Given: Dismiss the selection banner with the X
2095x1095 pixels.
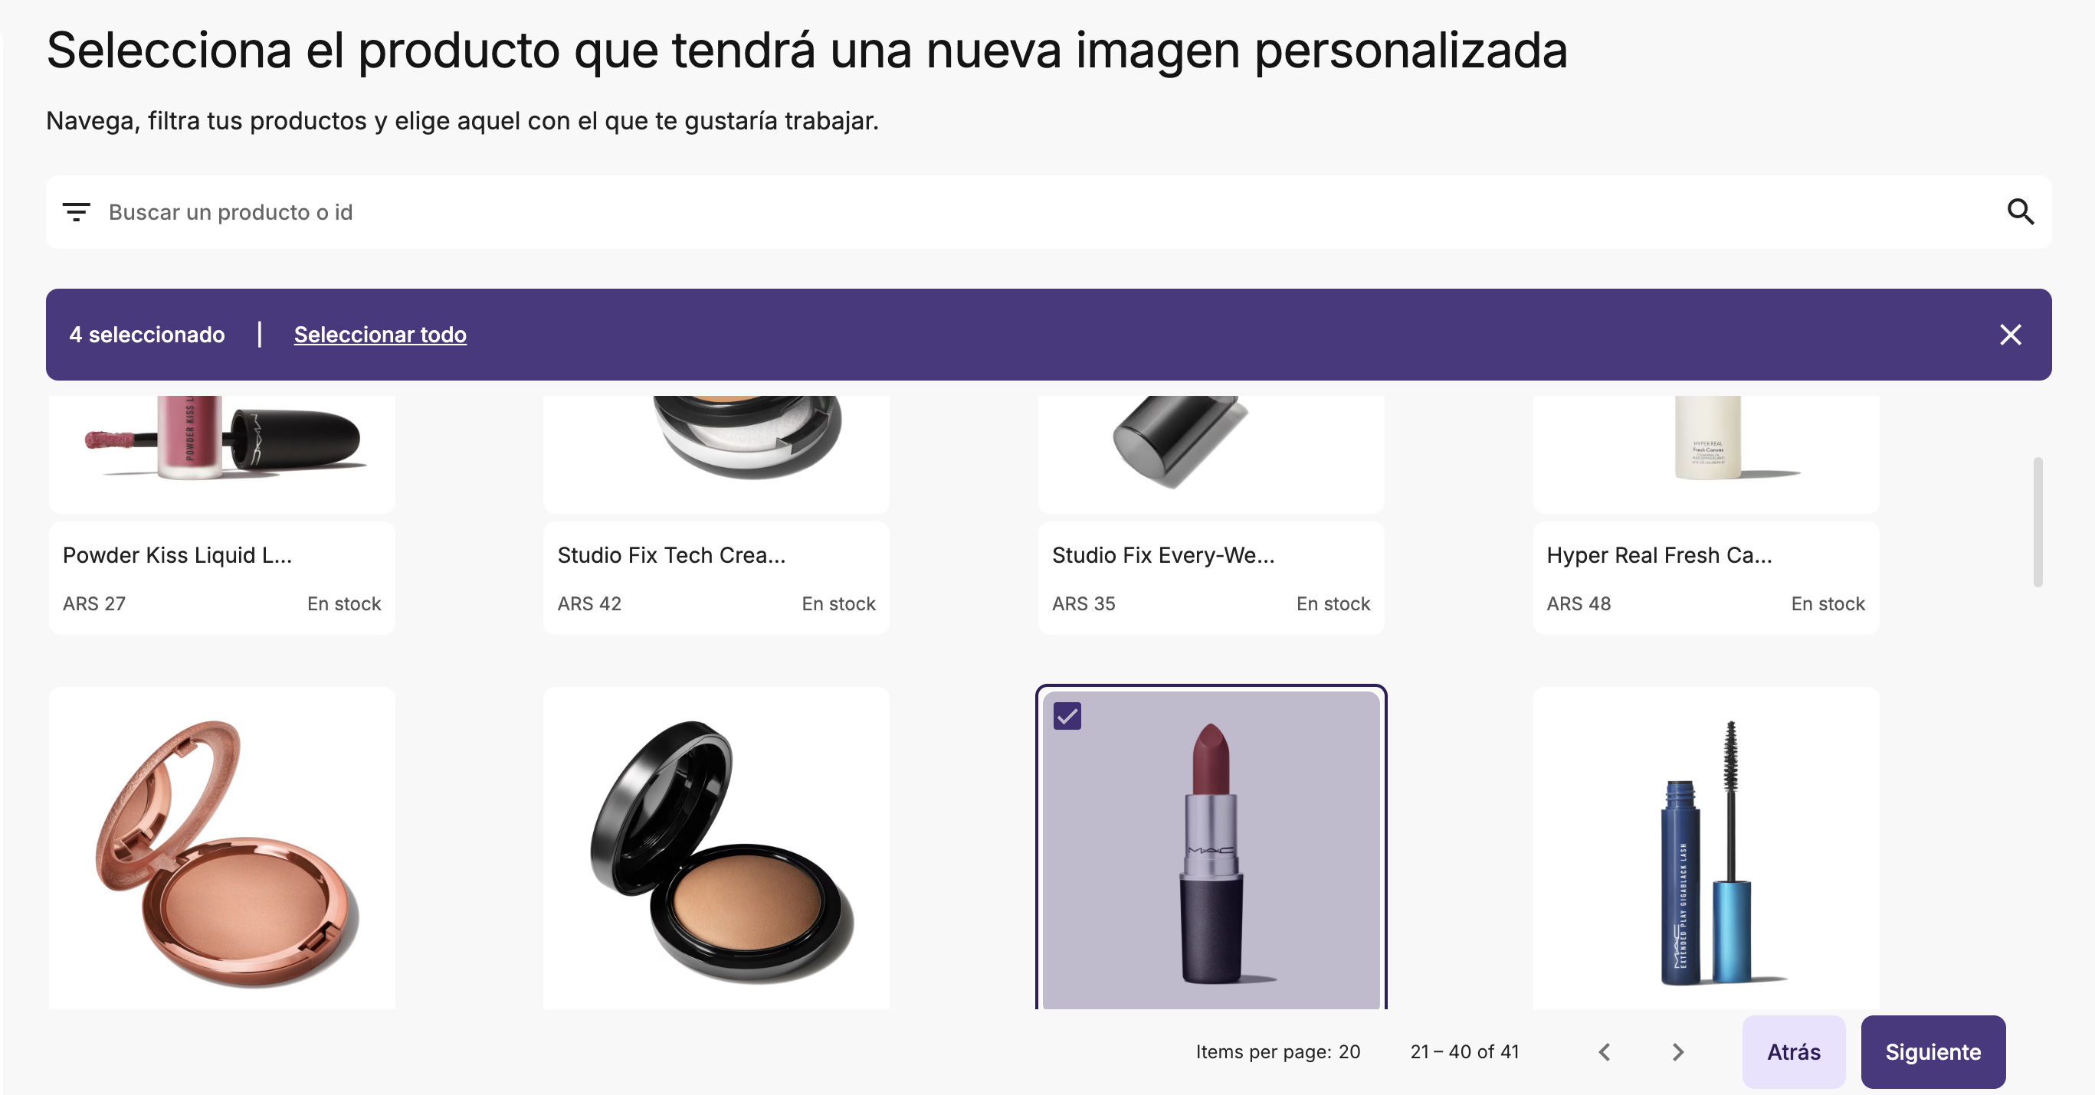Looking at the screenshot, I should (x=2011, y=334).
